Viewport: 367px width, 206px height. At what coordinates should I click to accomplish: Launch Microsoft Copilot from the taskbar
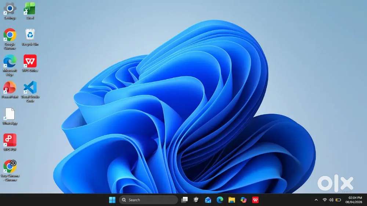point(243,200)
